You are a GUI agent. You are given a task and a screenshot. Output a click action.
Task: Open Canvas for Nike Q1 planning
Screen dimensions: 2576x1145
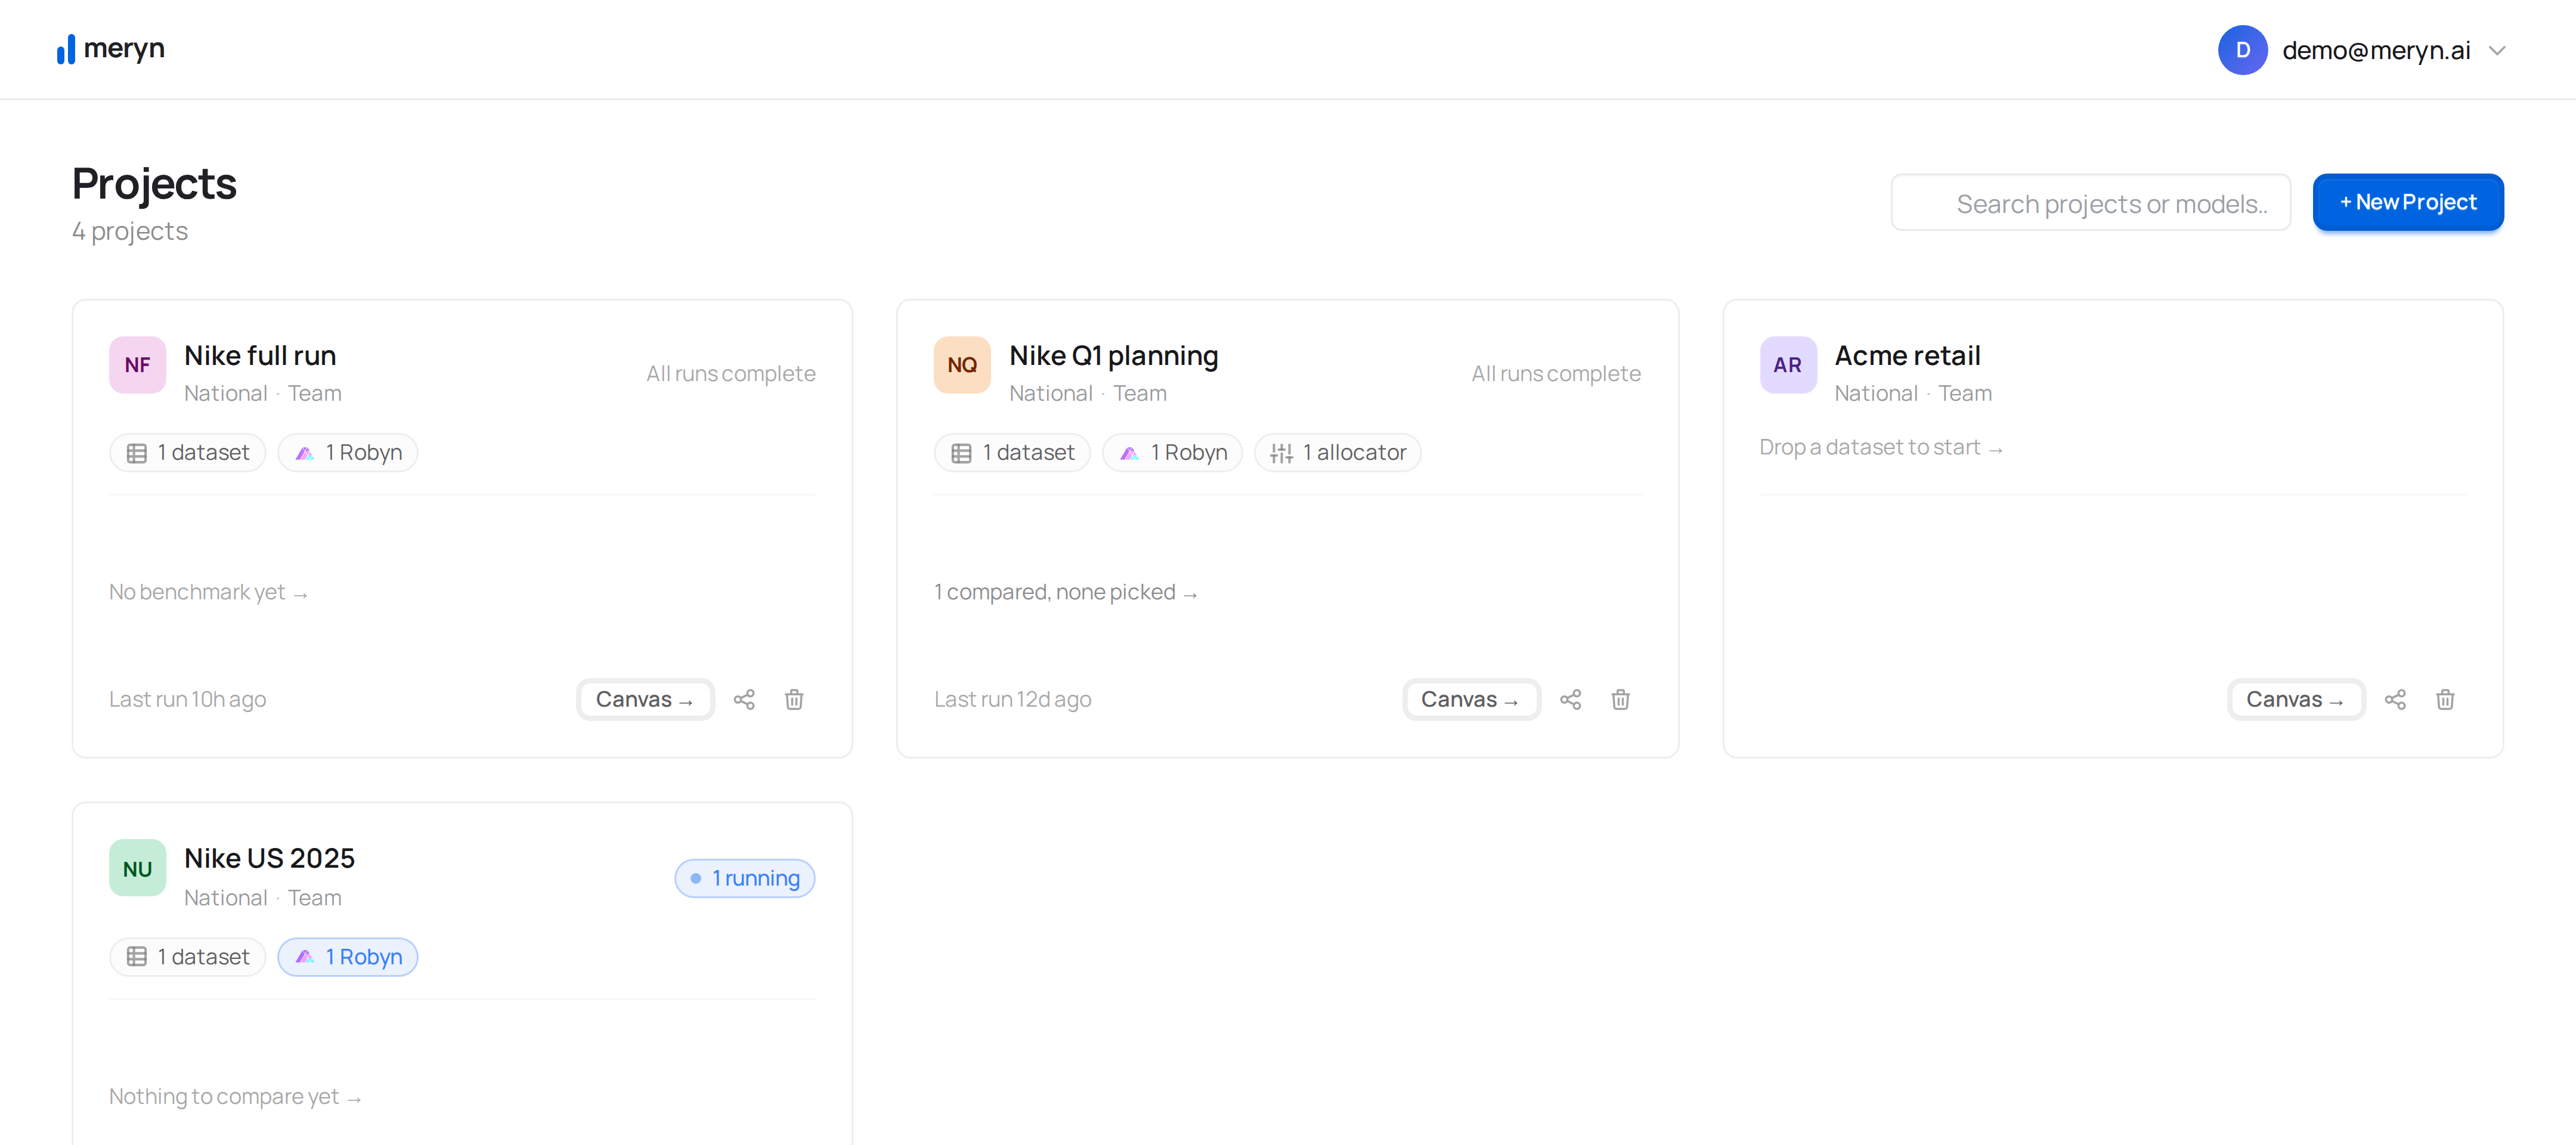[x=1471, y=699]
